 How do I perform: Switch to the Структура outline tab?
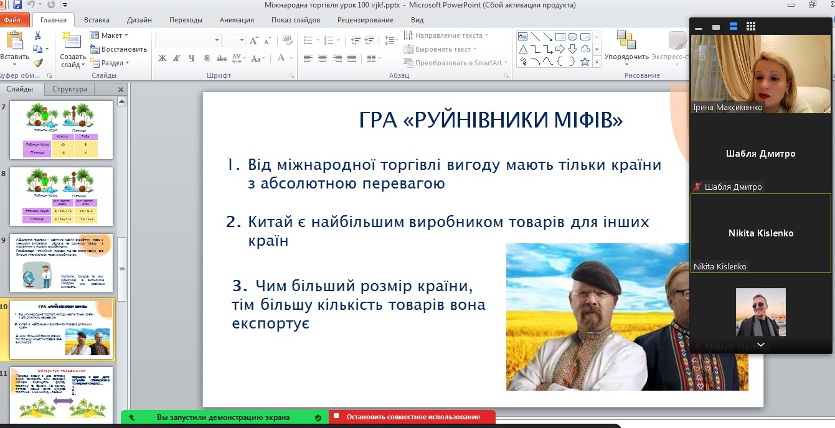click(x=70, y=89)
